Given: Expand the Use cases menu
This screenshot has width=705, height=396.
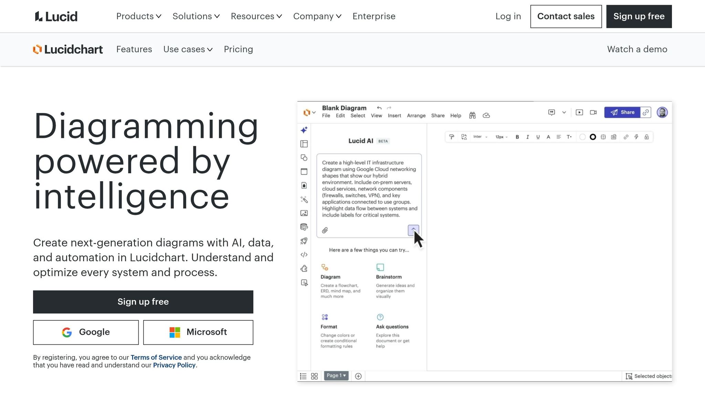Looking at the screenshot, I should click(x=188, y=49).
